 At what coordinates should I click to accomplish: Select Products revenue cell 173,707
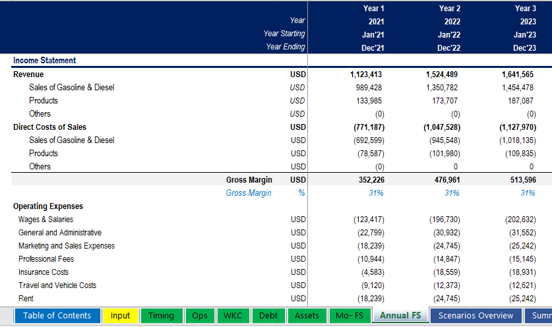(x=445, y=101)
